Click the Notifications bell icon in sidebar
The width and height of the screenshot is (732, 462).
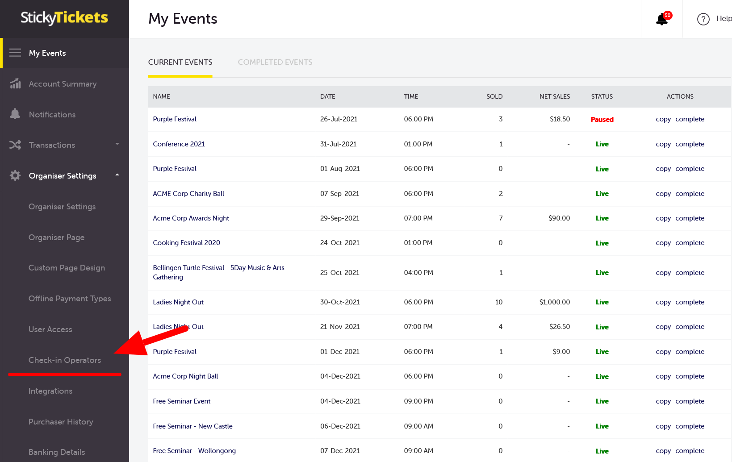15,114
